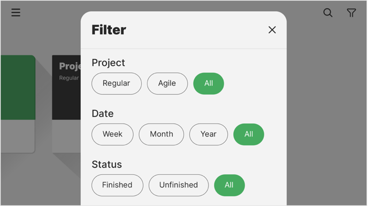Close the Filter panel with X
The width and height of the screenshot is (368, 206).
coord(272,30)
